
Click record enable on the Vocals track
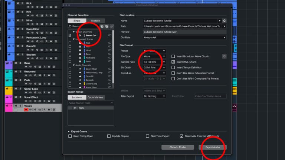pyautogui.click(x=26, y=110)
